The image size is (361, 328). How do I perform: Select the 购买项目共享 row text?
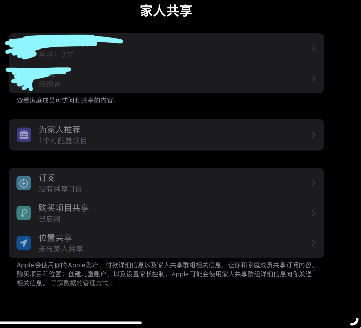click(64, 208)
